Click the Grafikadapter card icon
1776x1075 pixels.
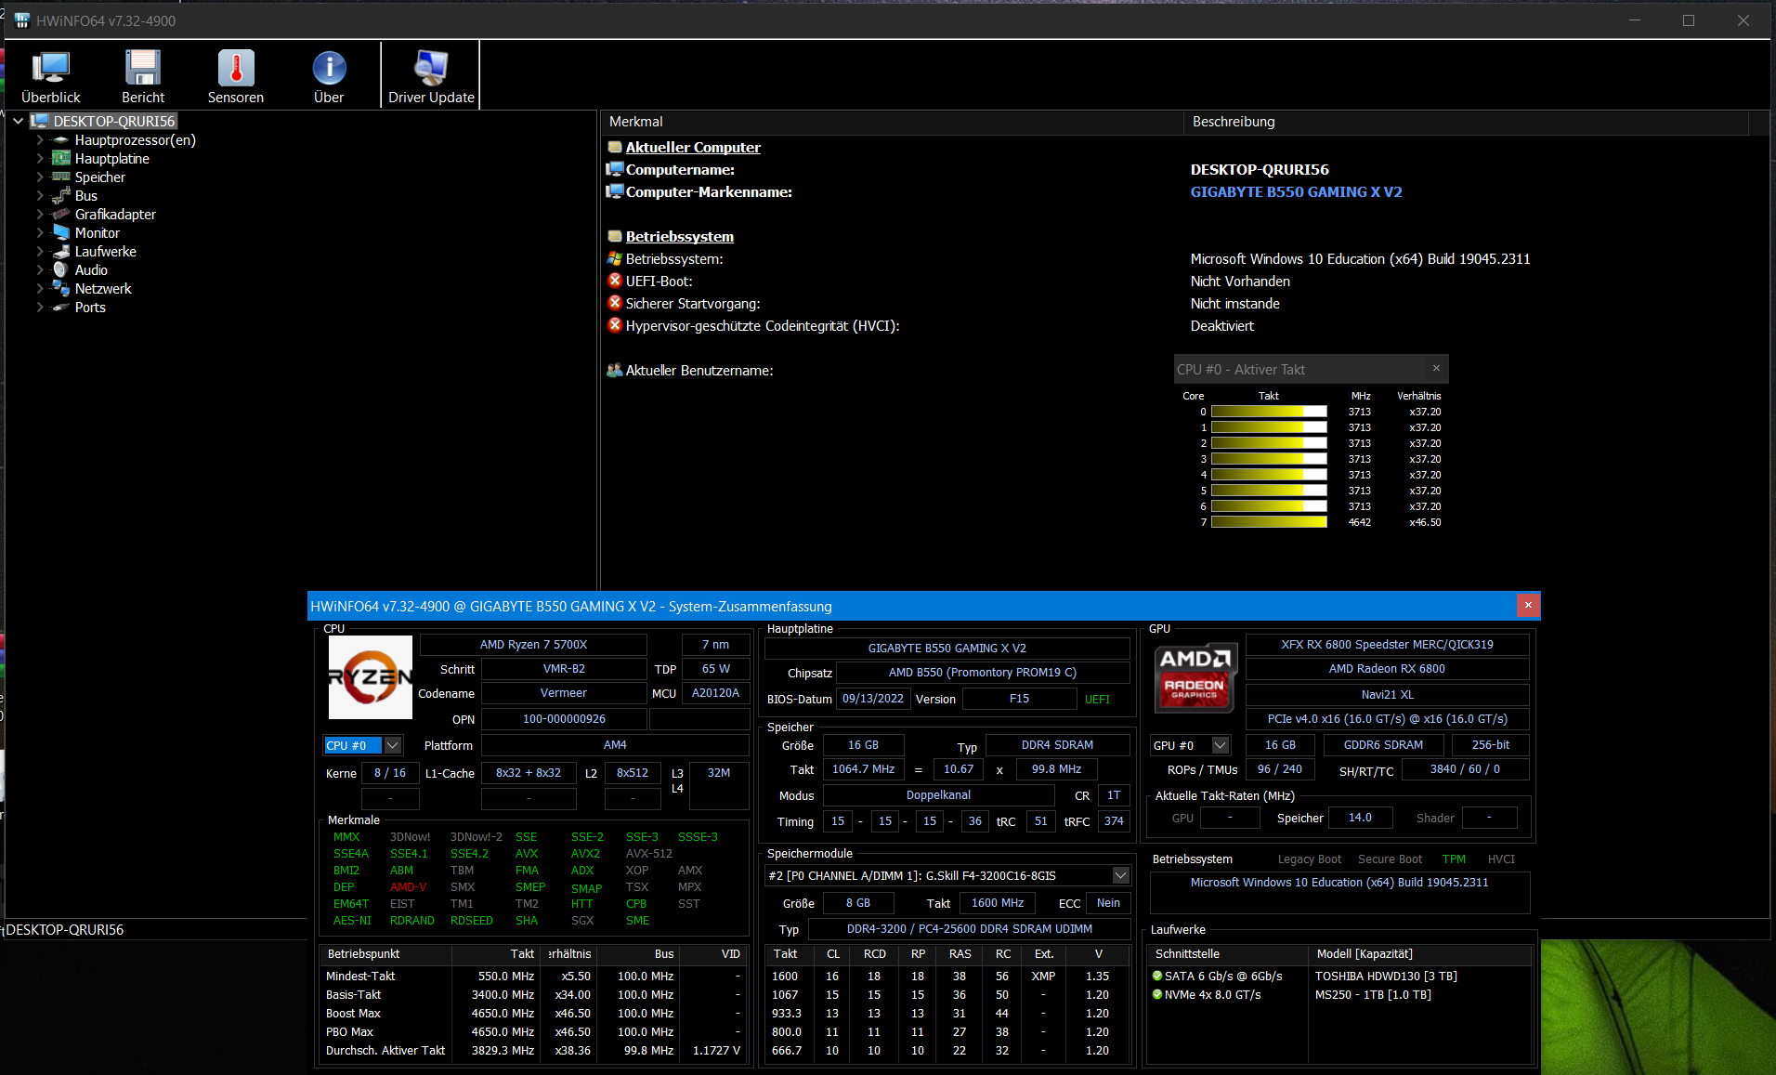click(61, 214)
